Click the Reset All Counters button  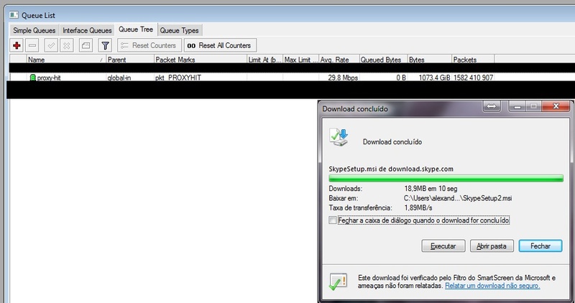[220, 45]
